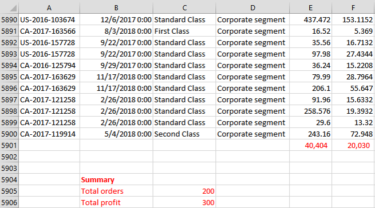The height and width of the screenshot is (208, 375).
Task: Select row 5906 header
Action: (x=9, y=202)
